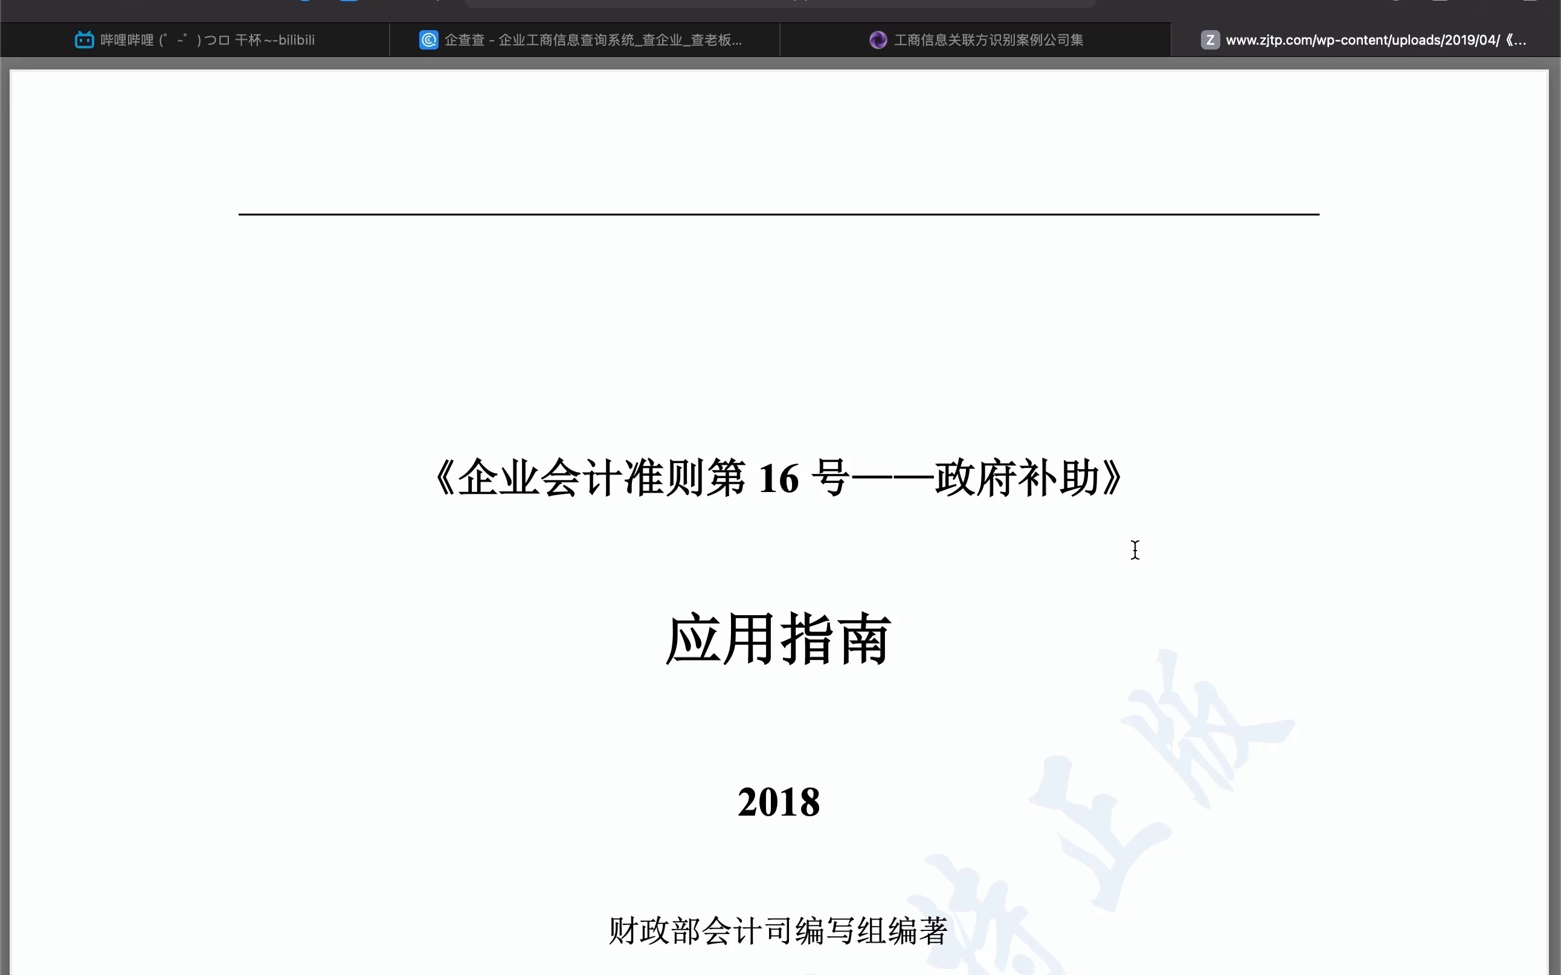Click the 工商信息关联方识别 tab icon
Viewport: 1561px width, 975px height.
point(879,39)
